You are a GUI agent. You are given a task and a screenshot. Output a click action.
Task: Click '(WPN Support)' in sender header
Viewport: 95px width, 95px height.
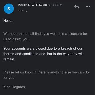point(41,5)
